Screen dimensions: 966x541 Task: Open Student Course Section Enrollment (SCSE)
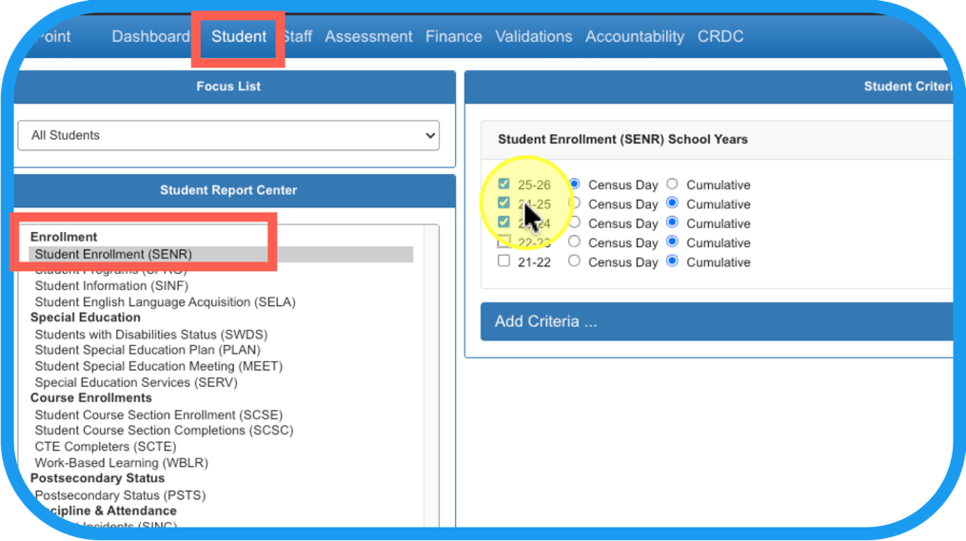coord(158,415)
